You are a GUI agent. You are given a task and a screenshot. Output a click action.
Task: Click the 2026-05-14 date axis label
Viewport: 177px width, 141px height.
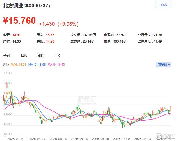pos(79,139)
